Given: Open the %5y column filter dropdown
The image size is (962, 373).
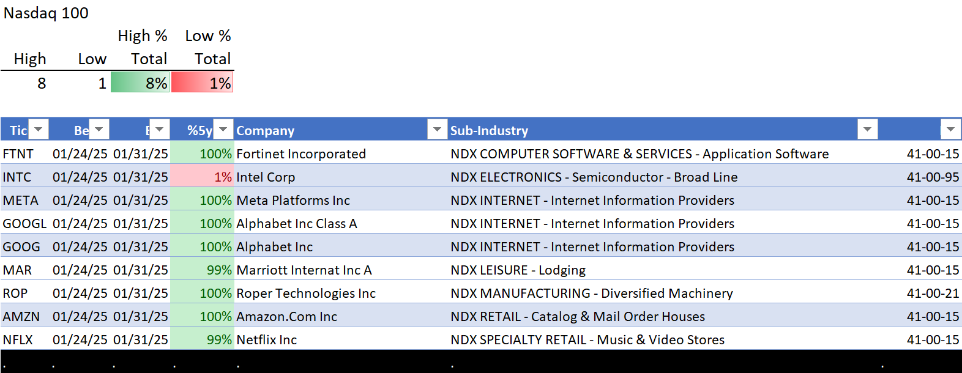Looking at the screenshot, I should [223, 130].
